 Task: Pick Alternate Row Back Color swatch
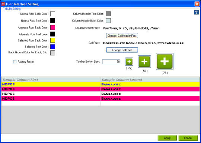click(53, 27)
